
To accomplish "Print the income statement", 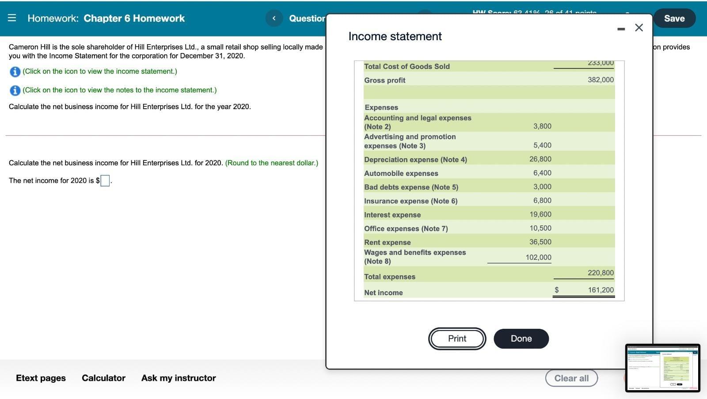I will (x=457, y=338).
